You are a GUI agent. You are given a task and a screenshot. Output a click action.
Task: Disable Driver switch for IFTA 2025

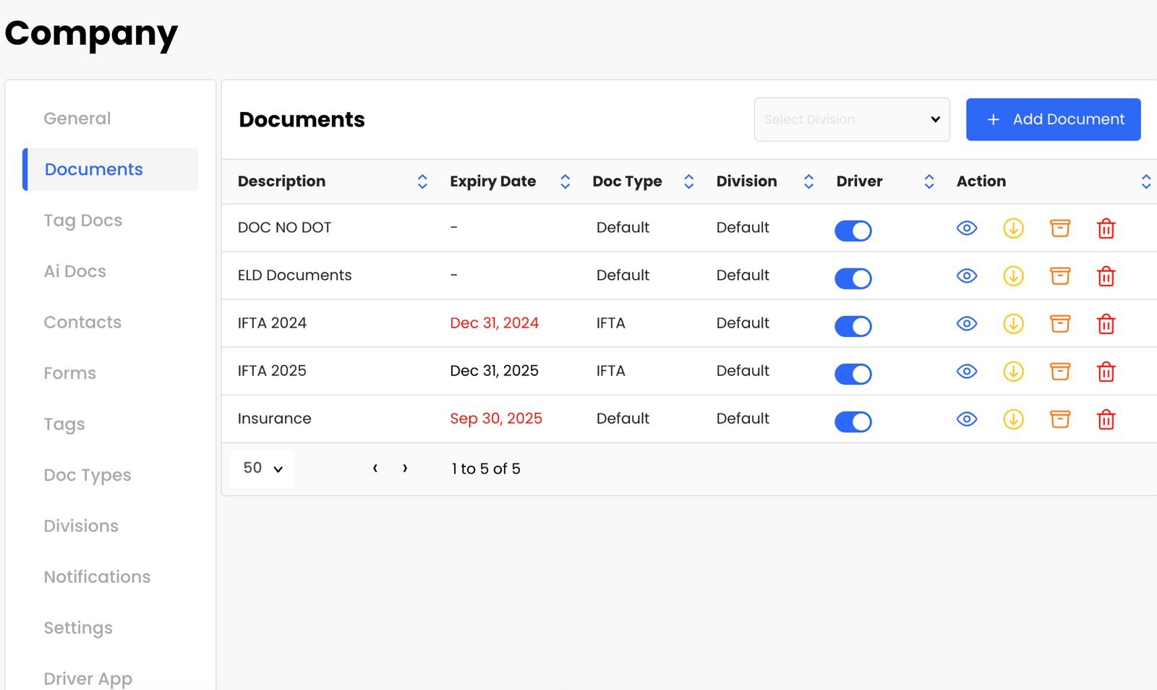coord(853,374)
